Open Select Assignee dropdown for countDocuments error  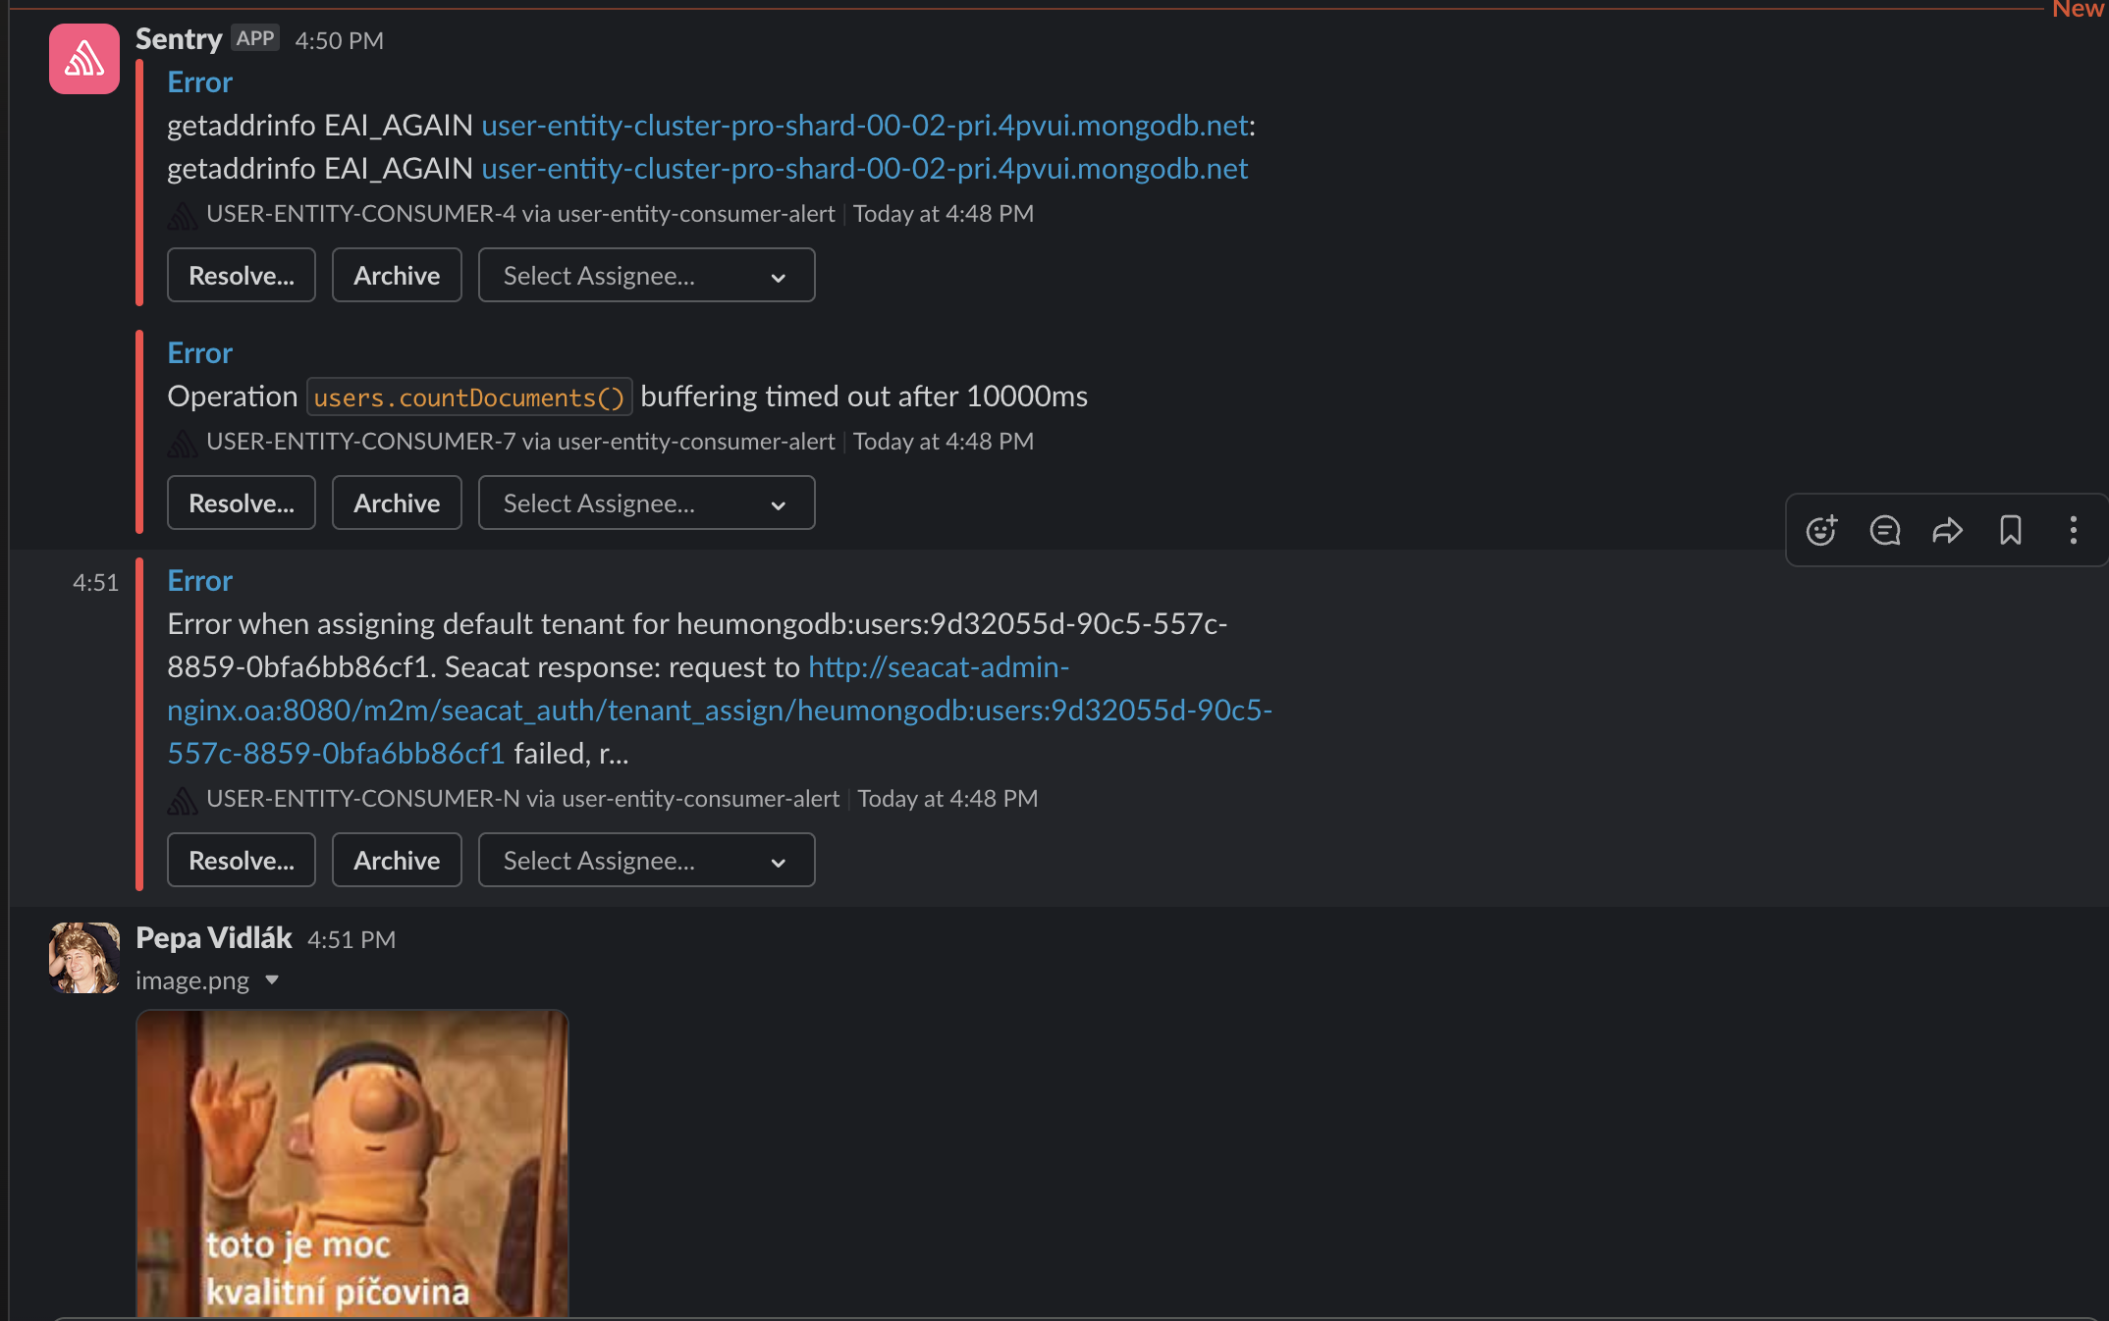(646, 503)
